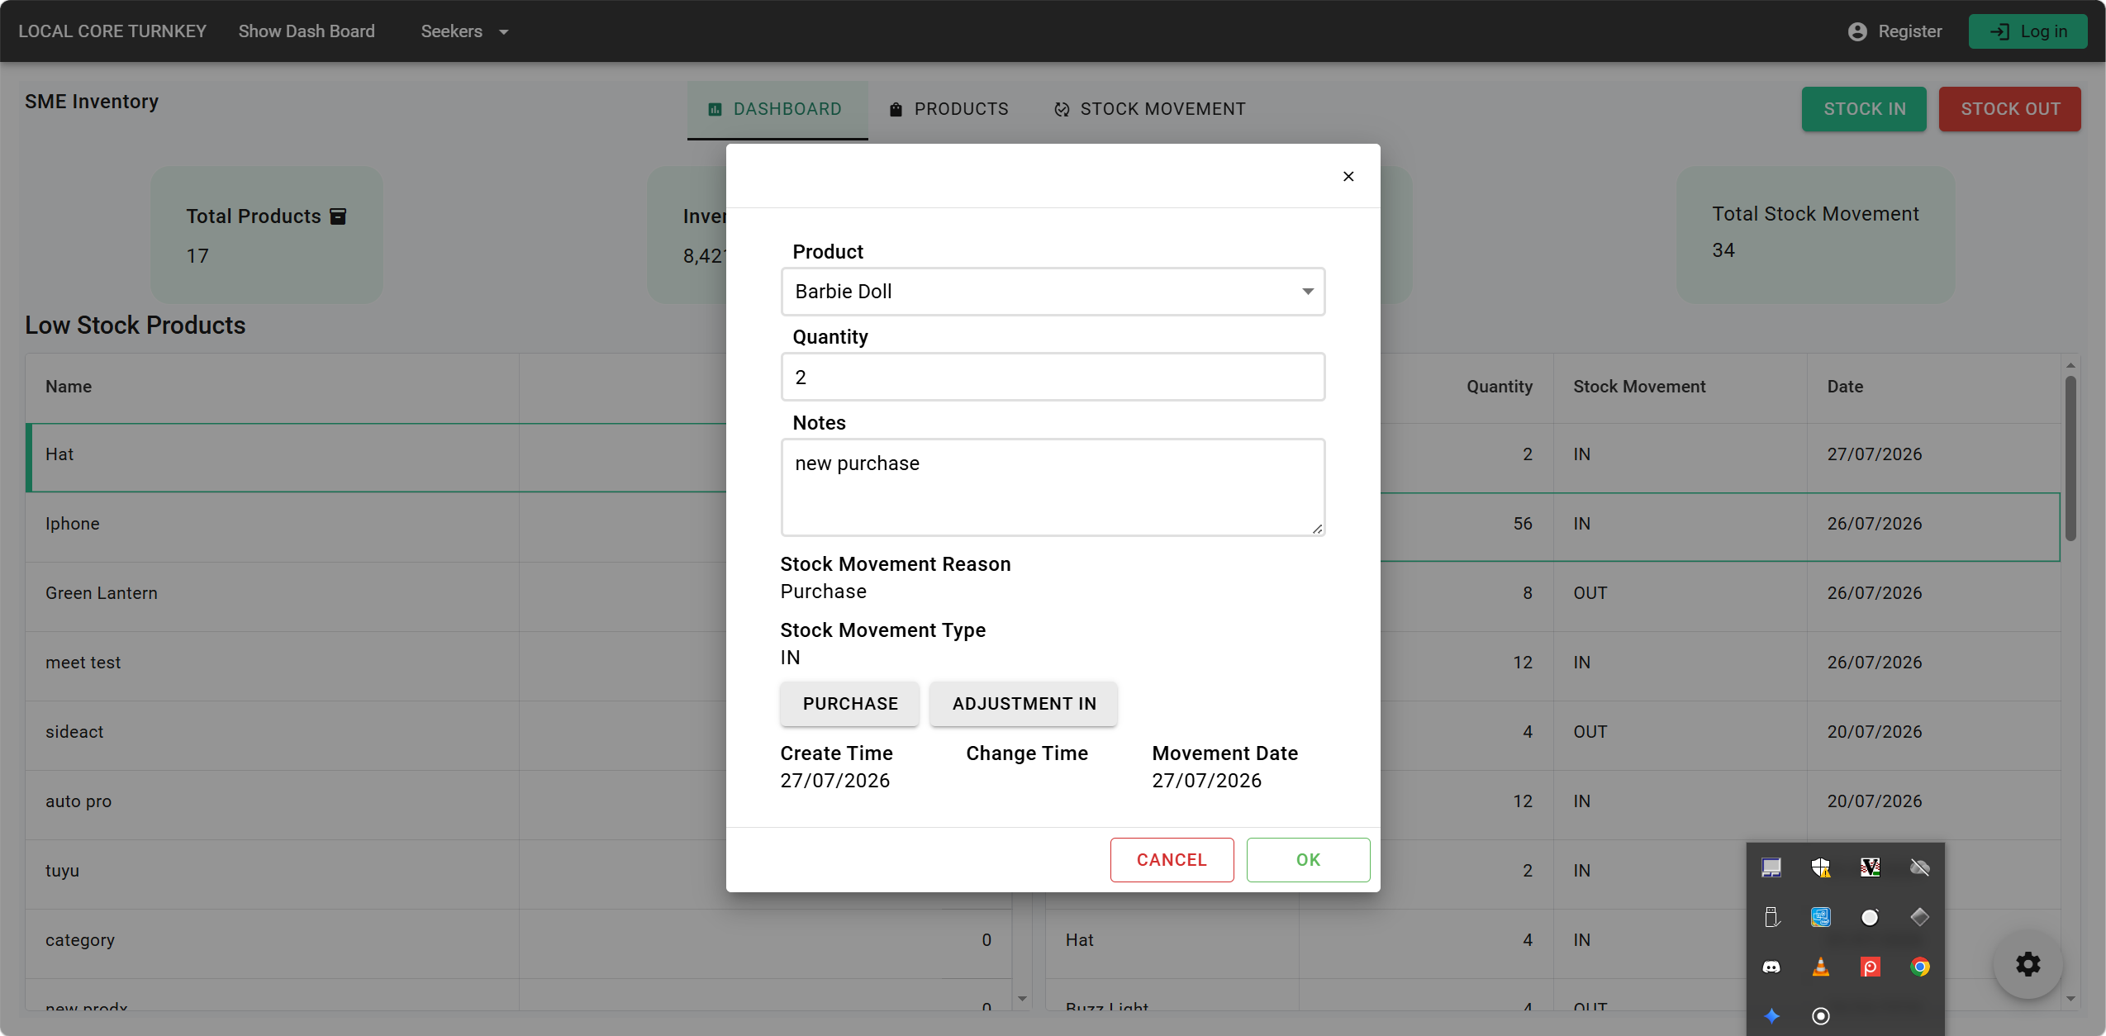Viewport: 2106px width, 1036px height.
Task: Open OneDrive offline cloud tray icon
Action: click(1919, 867)
